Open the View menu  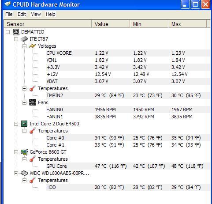click(x=36, y=14)
